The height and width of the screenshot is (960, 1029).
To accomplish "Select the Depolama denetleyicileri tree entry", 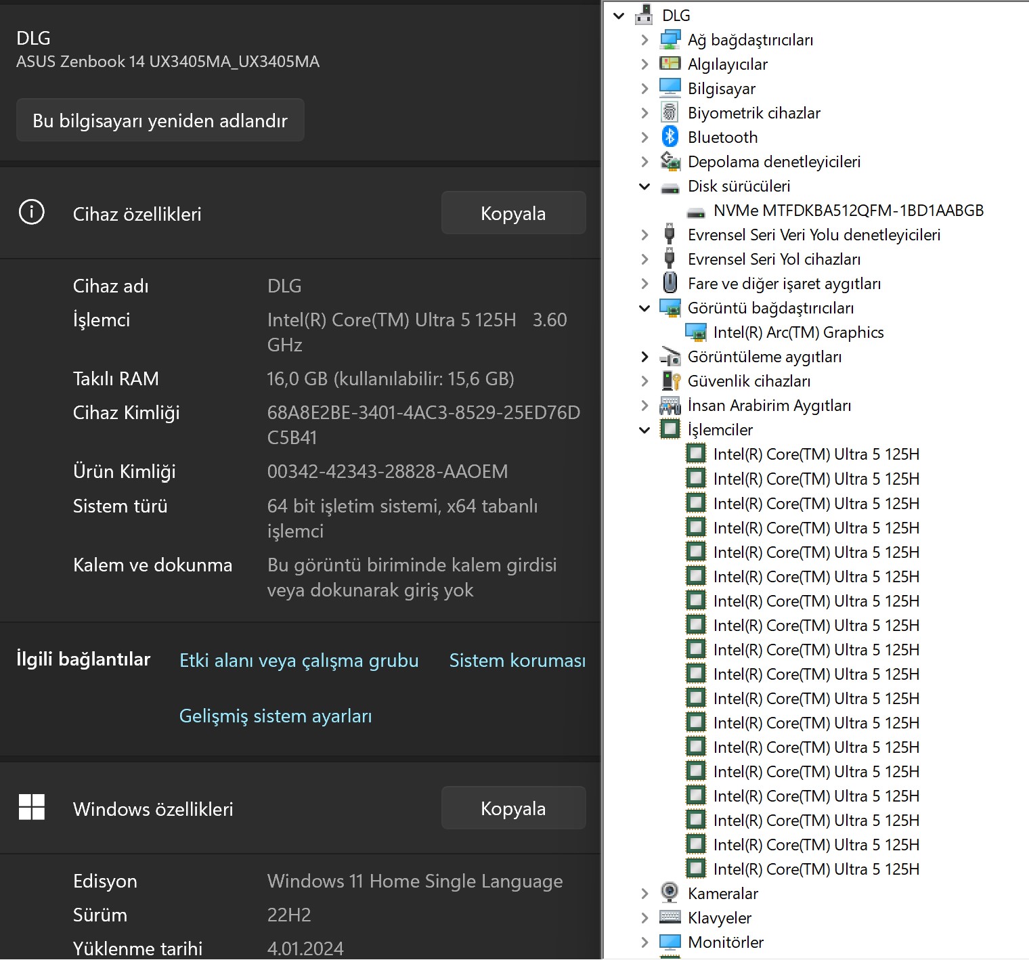I will [774, 162].
